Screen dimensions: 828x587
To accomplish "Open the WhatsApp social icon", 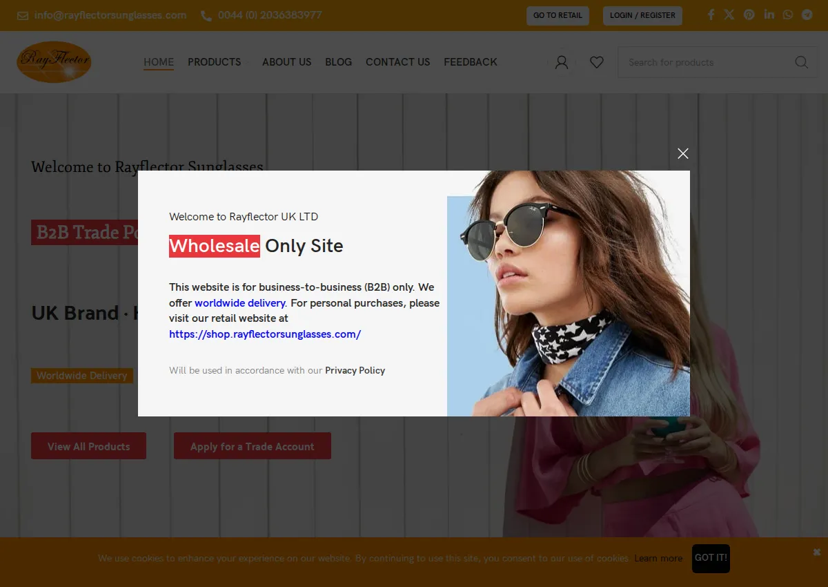I will click(x=788, y=15).
